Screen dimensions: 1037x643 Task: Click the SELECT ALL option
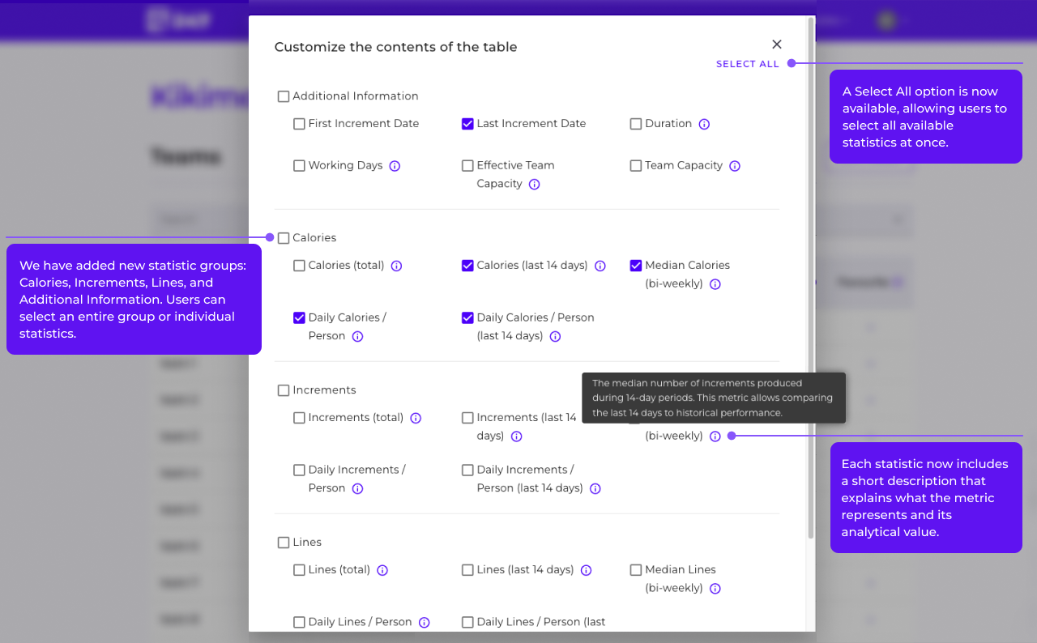[747, 63]
